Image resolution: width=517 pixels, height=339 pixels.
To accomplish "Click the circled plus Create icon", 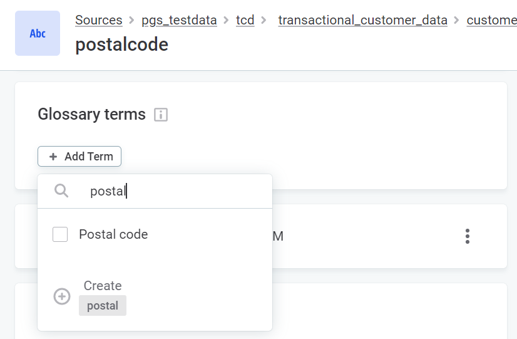I will tap(62, 296).
